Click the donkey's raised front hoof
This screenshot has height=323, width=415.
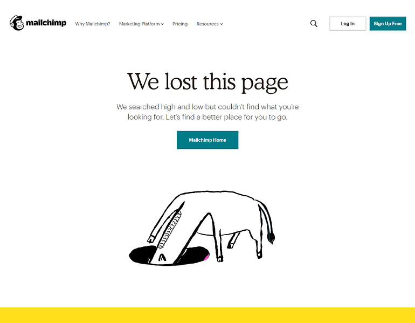point(151,239)
